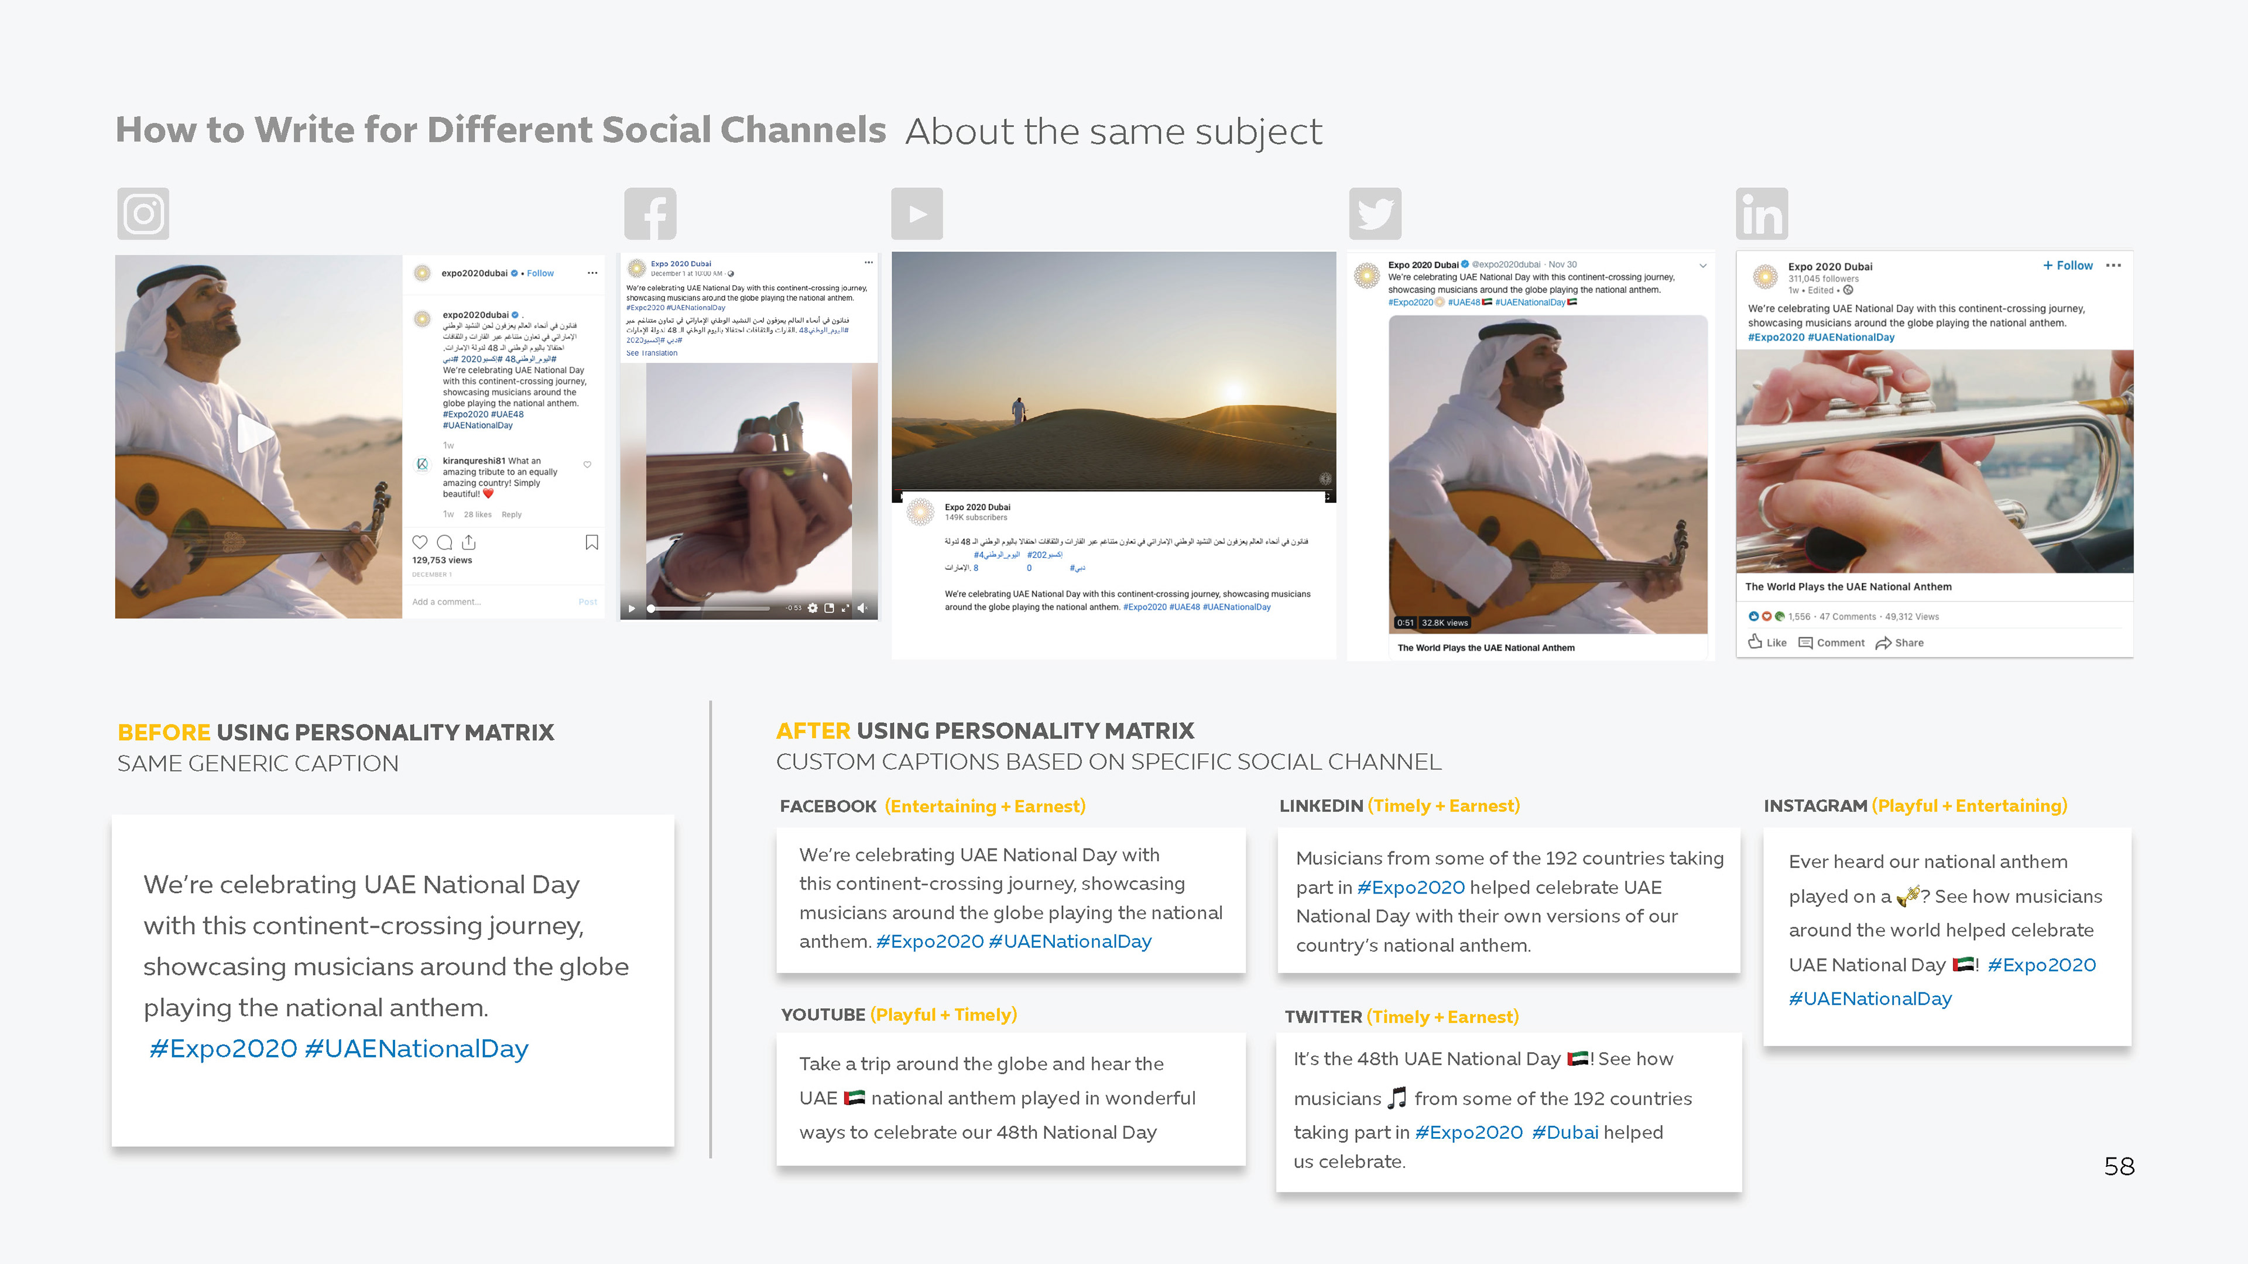Click the LinkedIn Like thumbs-up button

point(1767,642)
